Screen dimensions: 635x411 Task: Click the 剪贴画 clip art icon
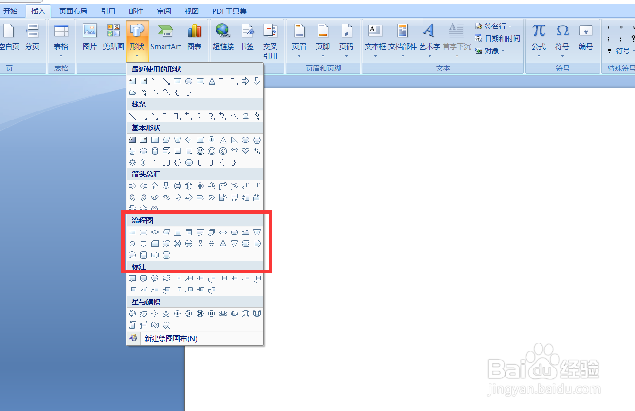click(x=113, y=38)
